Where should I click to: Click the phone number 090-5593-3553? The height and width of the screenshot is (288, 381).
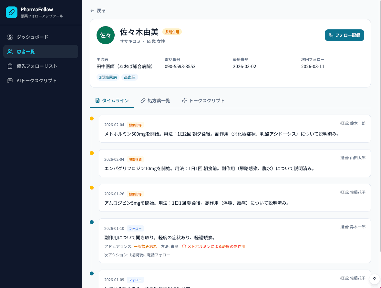[180, 67]
